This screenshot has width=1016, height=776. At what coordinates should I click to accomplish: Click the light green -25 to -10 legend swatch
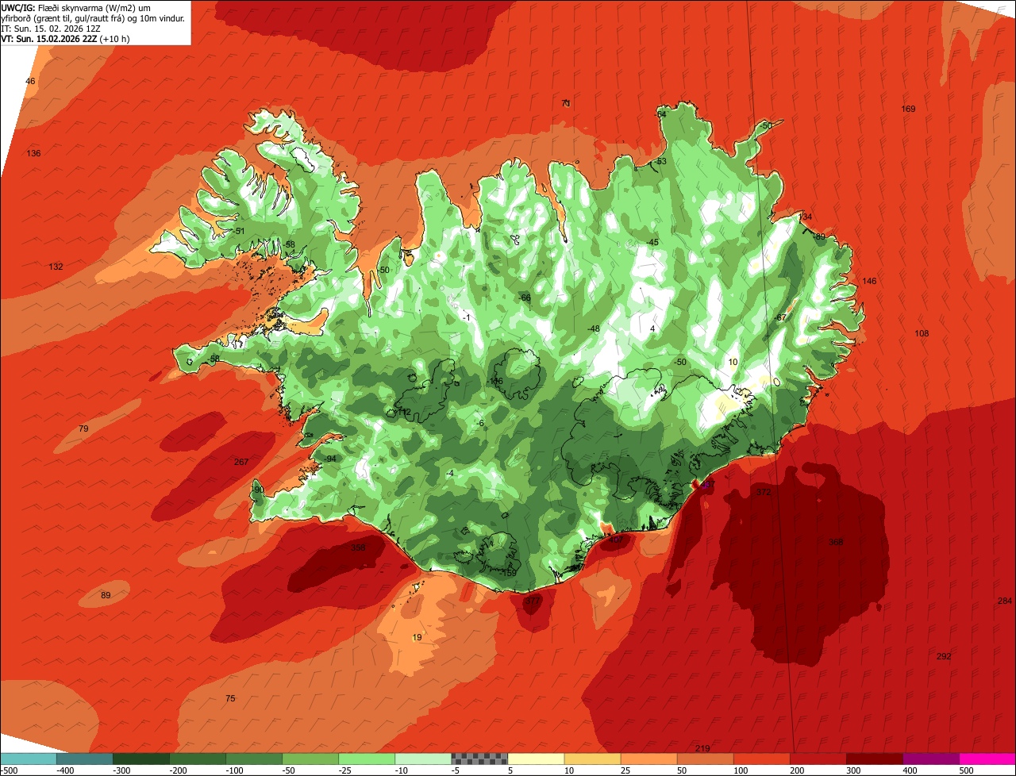(x=367, y=759)
